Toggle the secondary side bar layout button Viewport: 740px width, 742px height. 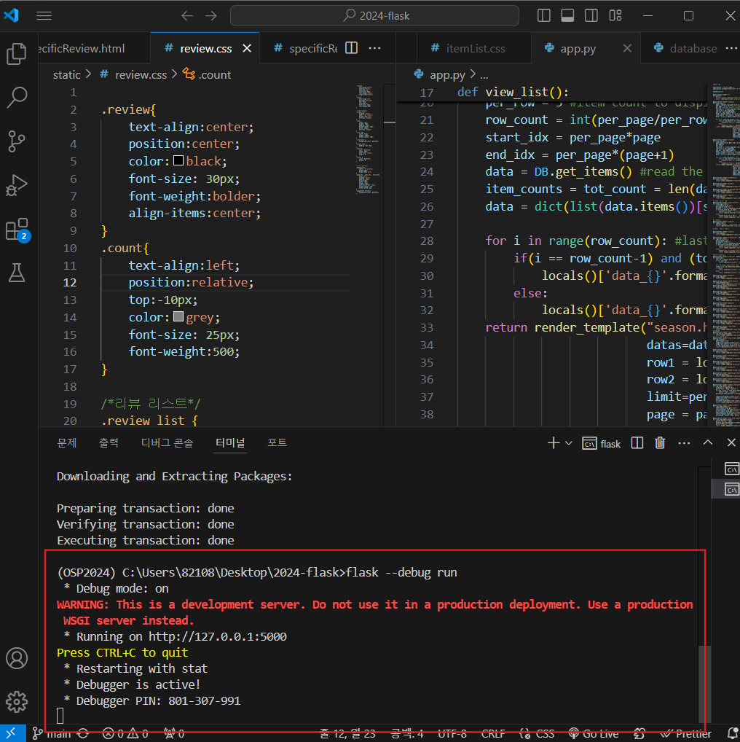pos(591,15)
